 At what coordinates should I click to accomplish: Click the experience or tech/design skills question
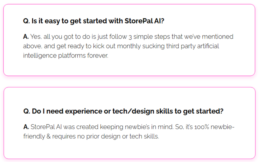pyautogui.click(x=123, y=111)
